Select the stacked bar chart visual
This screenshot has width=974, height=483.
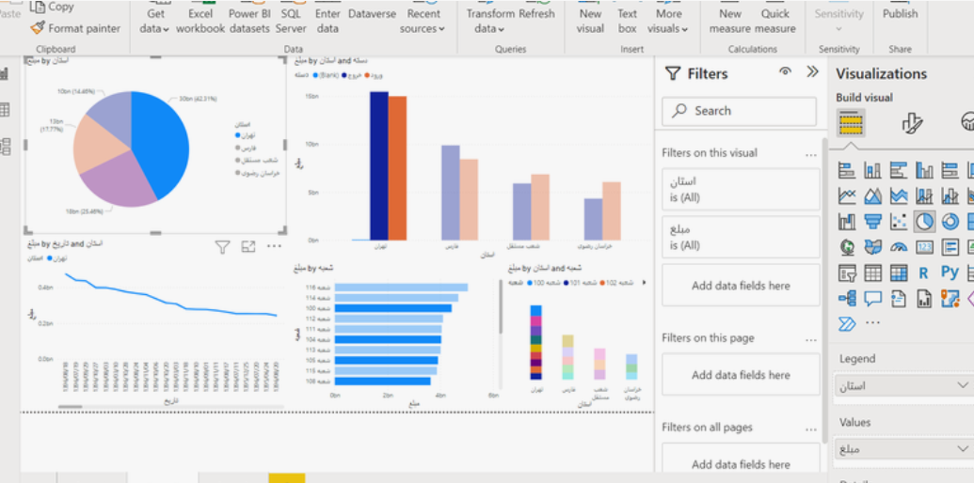coord(847,170)
